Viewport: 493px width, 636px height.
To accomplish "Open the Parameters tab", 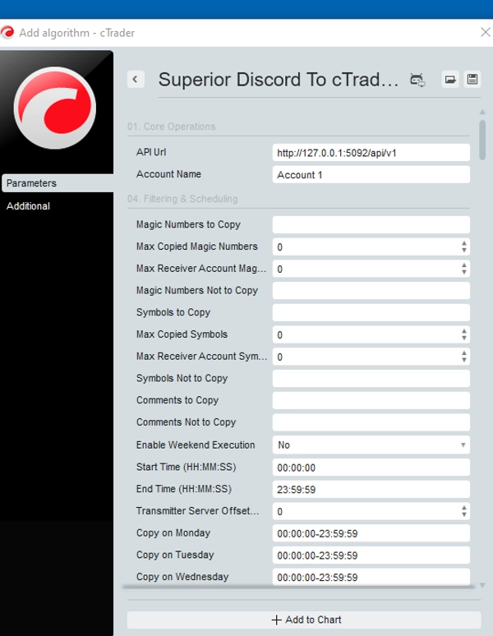I will (58, 183).
